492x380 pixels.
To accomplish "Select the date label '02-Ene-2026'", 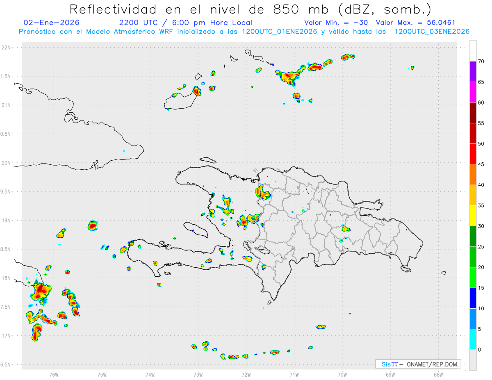I will click(52, 23).
